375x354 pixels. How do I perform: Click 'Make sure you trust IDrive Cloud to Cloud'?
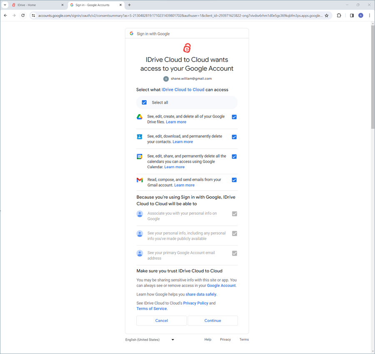[179, 271]
